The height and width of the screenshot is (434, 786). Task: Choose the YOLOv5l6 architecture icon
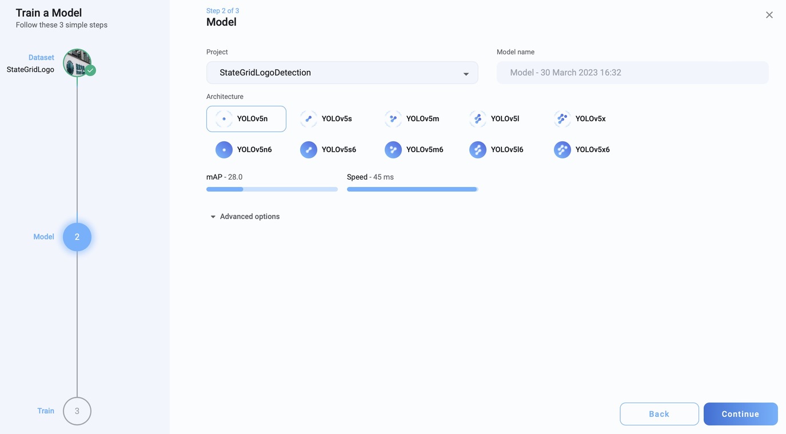tap(478, 150)
